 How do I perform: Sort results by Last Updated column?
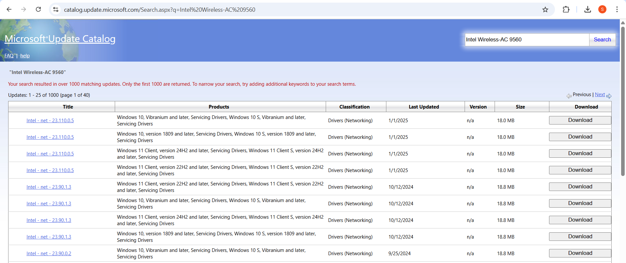pos(424,107)
